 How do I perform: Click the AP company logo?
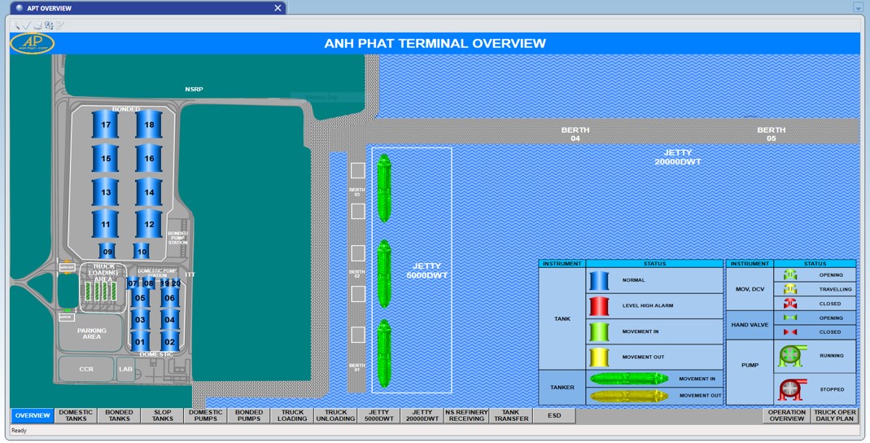(33, 43)
